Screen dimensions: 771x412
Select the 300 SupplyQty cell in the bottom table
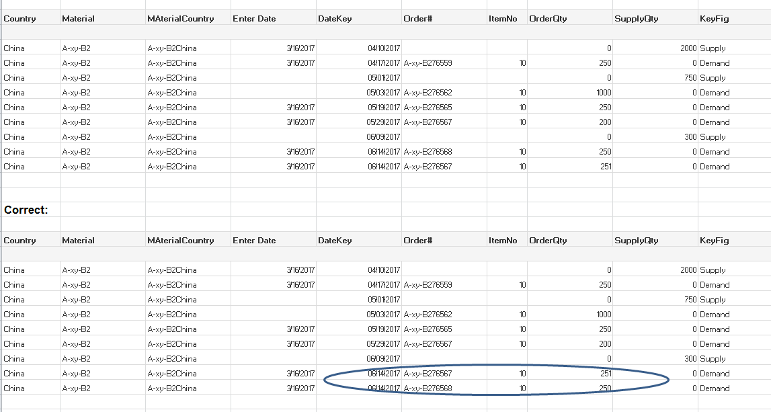pos(690,359)
